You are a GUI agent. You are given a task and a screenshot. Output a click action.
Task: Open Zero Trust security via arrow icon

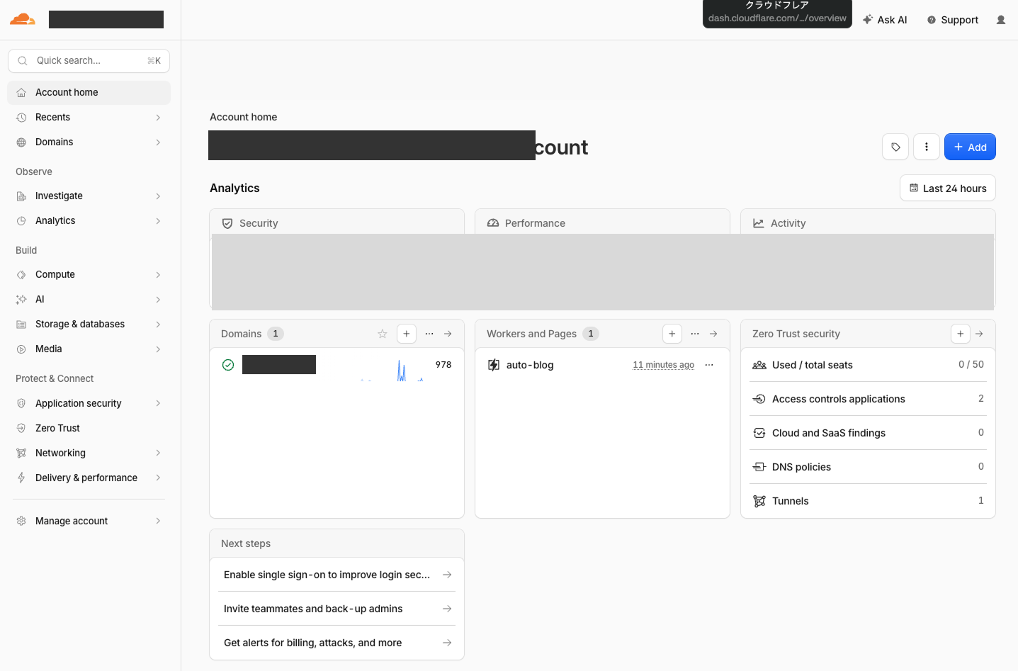pyautogui.click(x=979, y=334)
